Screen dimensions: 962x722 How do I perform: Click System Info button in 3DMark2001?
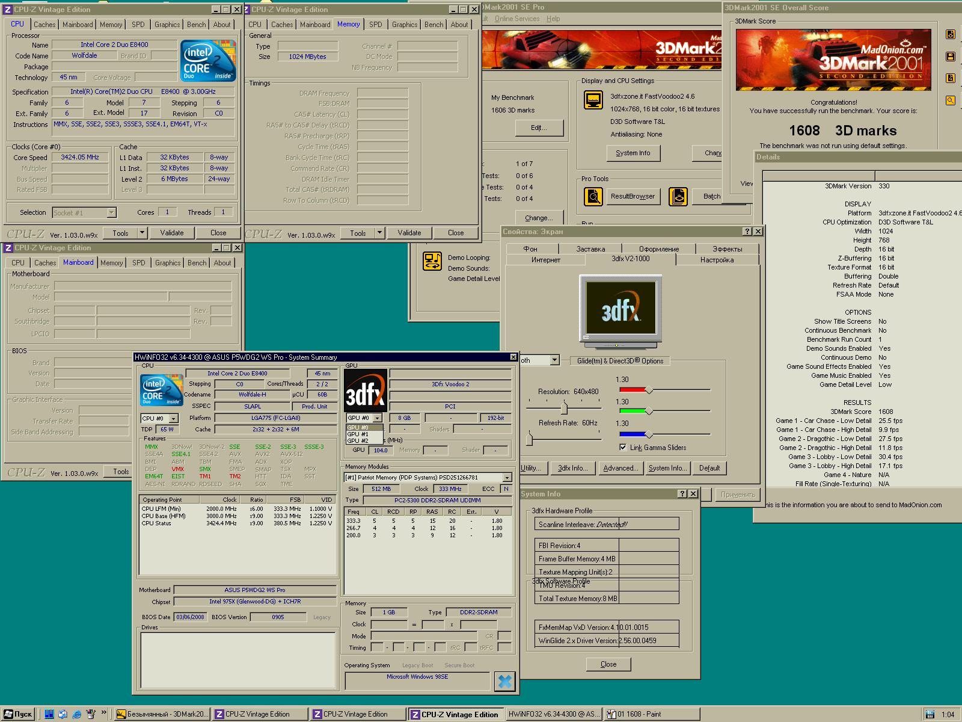(633, 153)
